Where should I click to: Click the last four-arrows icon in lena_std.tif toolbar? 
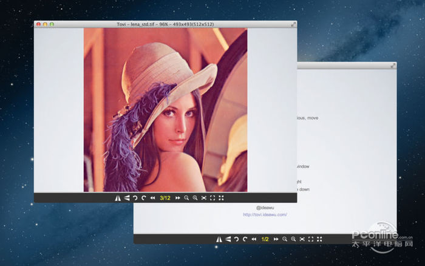click(221, 198)
